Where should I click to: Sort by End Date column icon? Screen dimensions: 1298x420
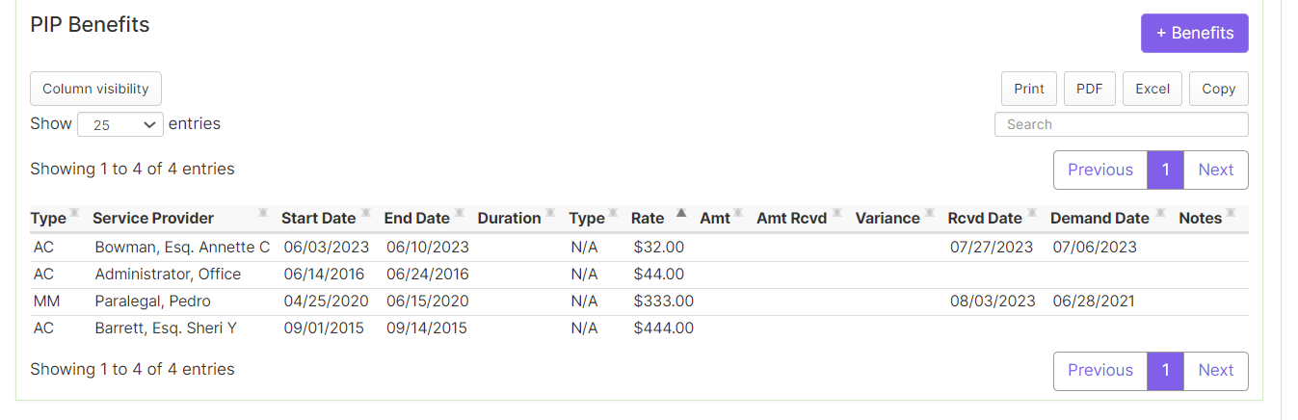click(x=460, y=213)
